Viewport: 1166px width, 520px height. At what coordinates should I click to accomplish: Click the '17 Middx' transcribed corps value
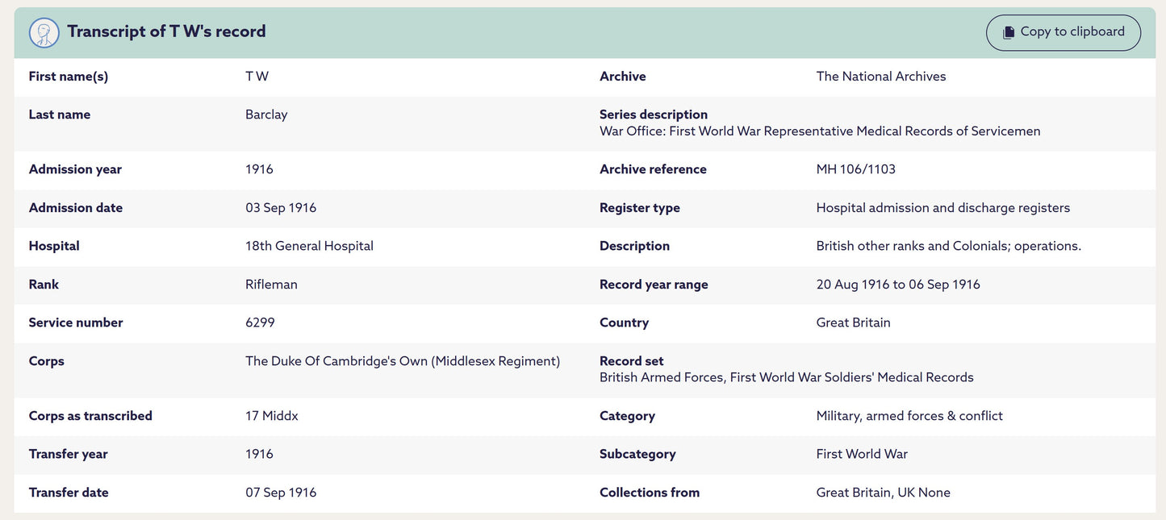tap(271, 416)
